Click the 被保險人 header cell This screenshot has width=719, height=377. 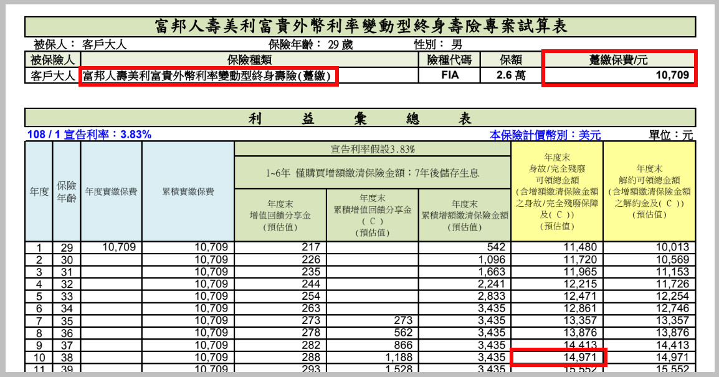[52, 60]
